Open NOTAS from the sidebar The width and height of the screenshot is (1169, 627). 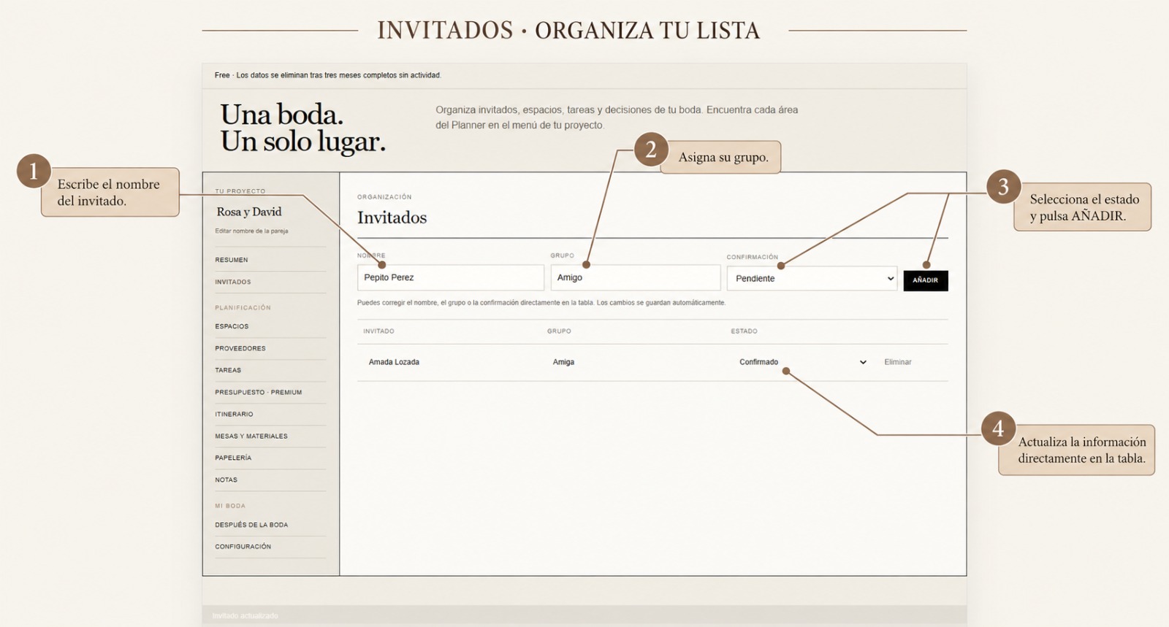coord(226,480)
